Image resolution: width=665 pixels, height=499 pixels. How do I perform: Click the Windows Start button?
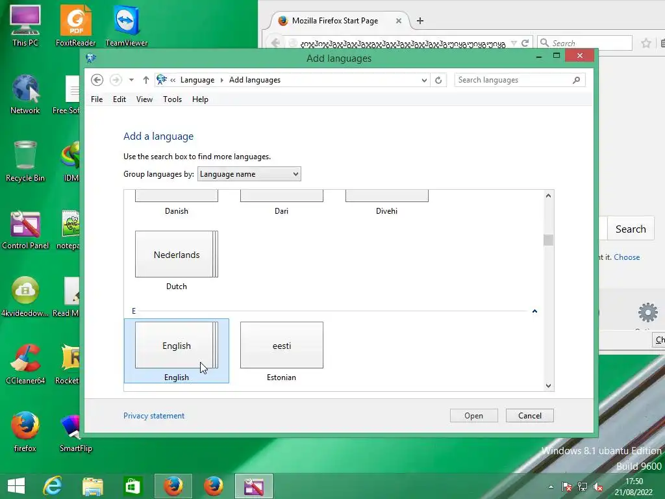[x=16, y=486]
